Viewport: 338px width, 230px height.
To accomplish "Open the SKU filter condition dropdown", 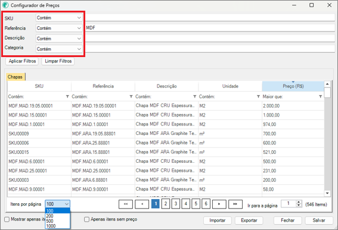I will coord(59,18).
